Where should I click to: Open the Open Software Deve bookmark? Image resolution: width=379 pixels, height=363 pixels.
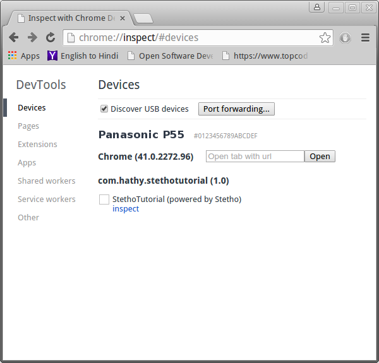pos(171,56)
